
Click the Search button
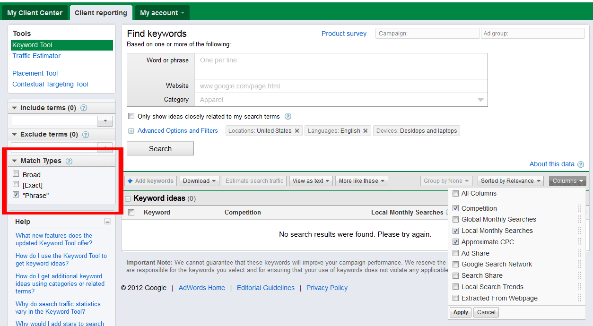[x=160, y=148]
